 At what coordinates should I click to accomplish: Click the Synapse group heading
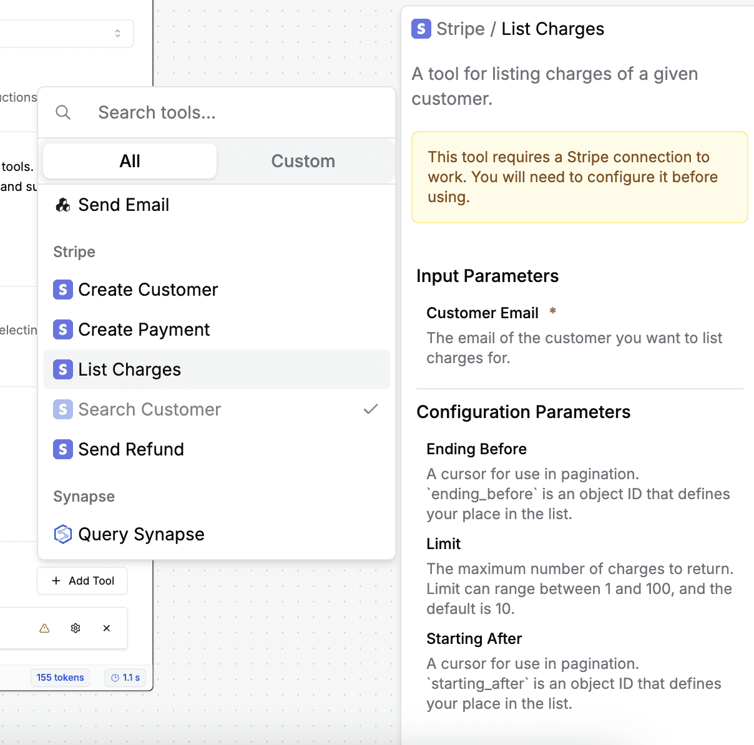pos(84,497)
